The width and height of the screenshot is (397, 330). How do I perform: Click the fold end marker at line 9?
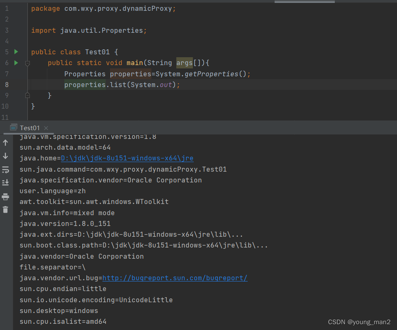[28, 95]
